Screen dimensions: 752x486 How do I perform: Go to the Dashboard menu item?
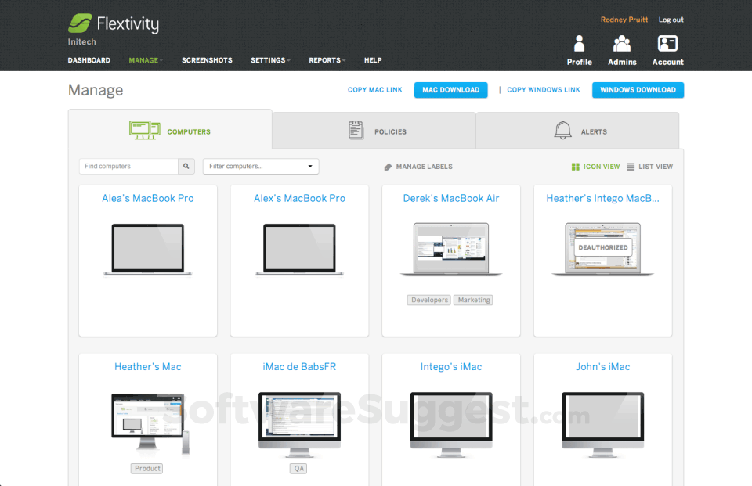89,60
